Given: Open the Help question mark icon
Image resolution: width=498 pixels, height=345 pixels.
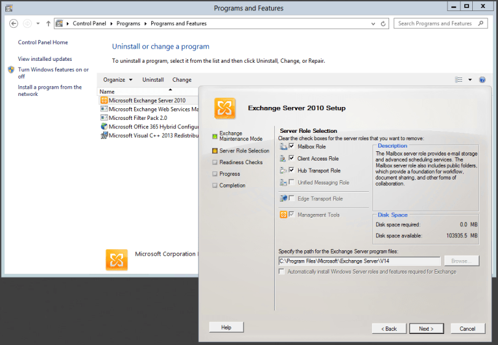Looking at the screenshot, I should pos(482,80).
